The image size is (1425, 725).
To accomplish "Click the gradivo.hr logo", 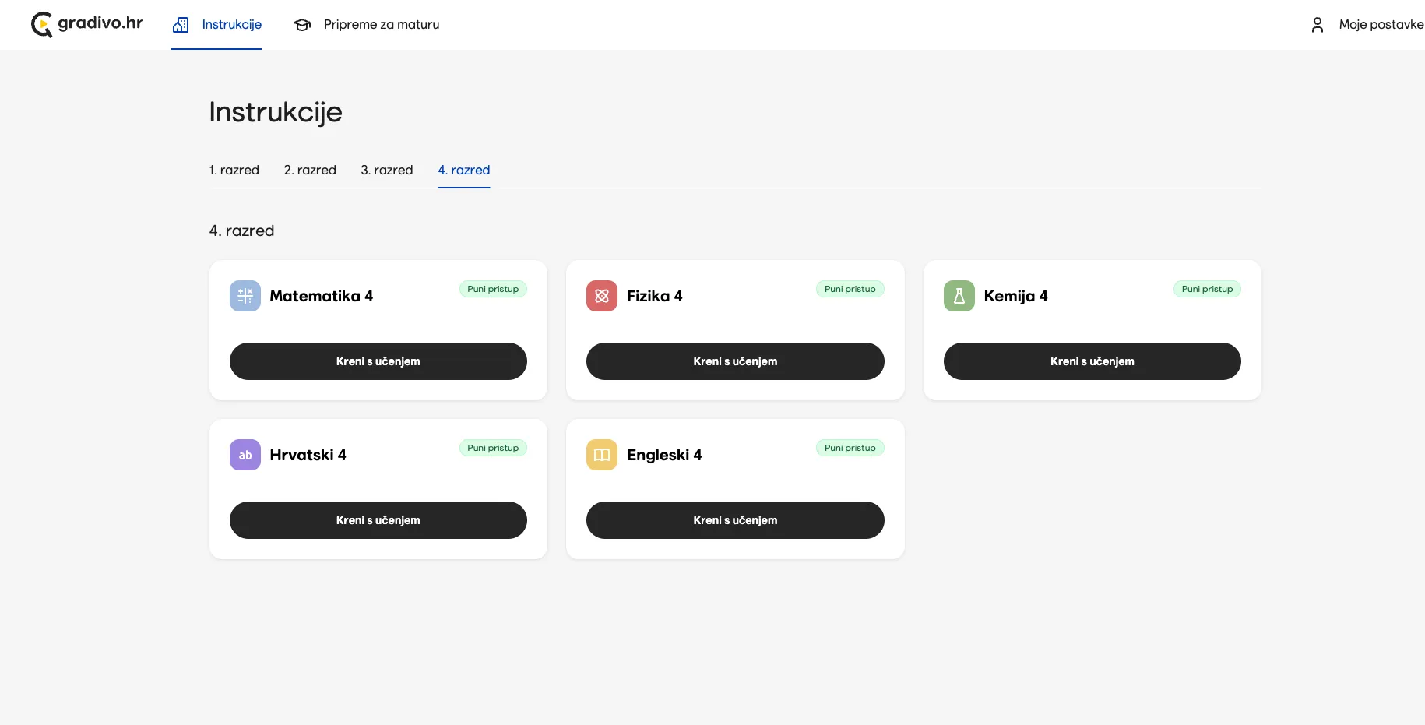I will 87,24.
